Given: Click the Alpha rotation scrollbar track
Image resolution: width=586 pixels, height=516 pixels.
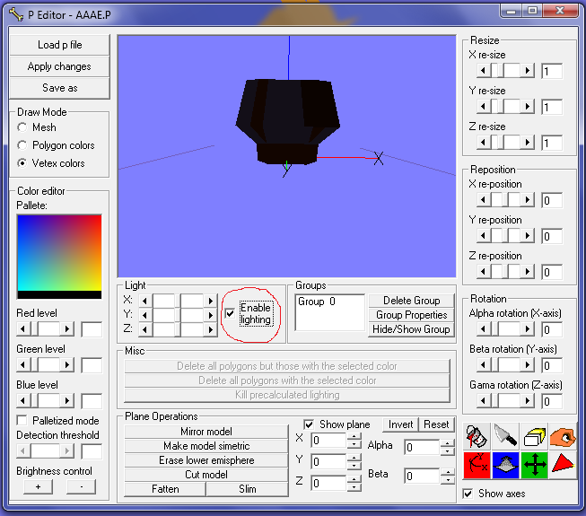Looking at the screenshot, I should coord(505,329).
